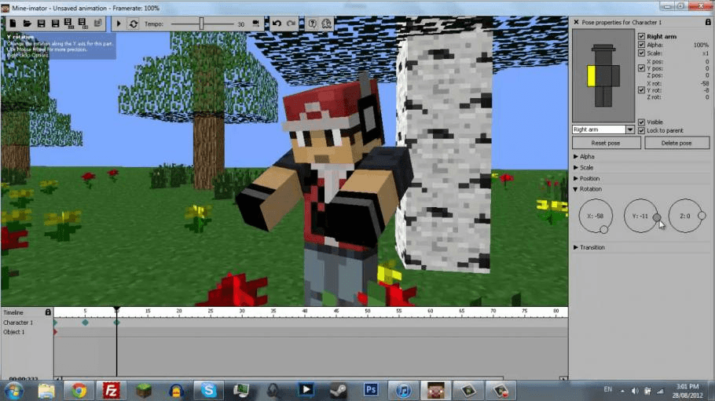Click the X rotation dial handle
715x401 pixels.
click(603, 230)
